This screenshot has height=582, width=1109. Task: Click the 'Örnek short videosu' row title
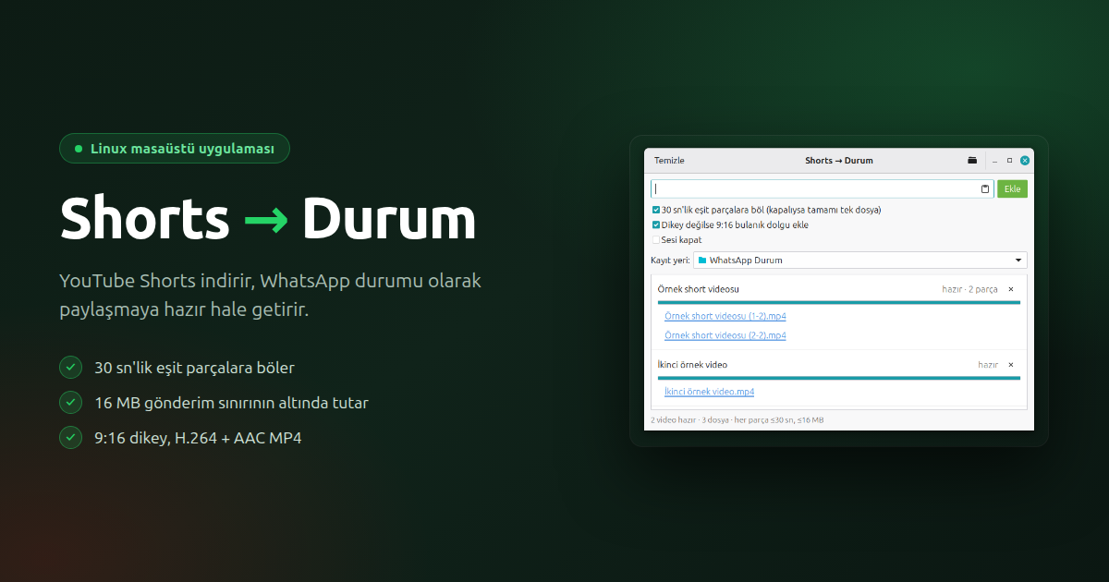pos(699,289)
